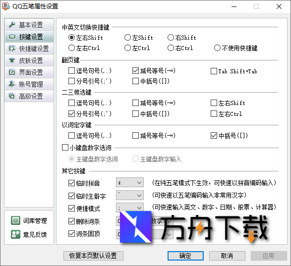Screen dimensions: 291x266
Task: Click 恢复本页默认设置 button
Action: point(93,256)
